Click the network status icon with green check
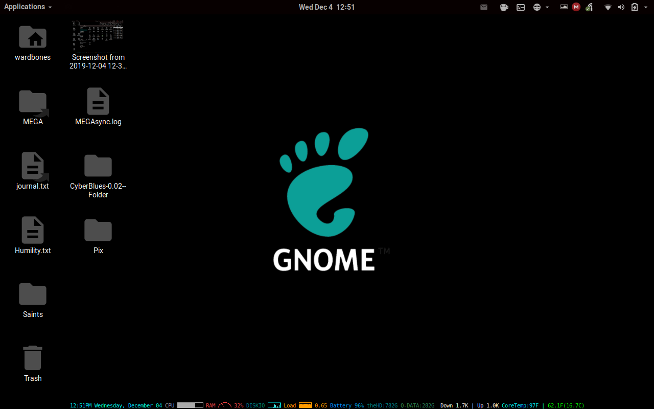 (589, 7)
